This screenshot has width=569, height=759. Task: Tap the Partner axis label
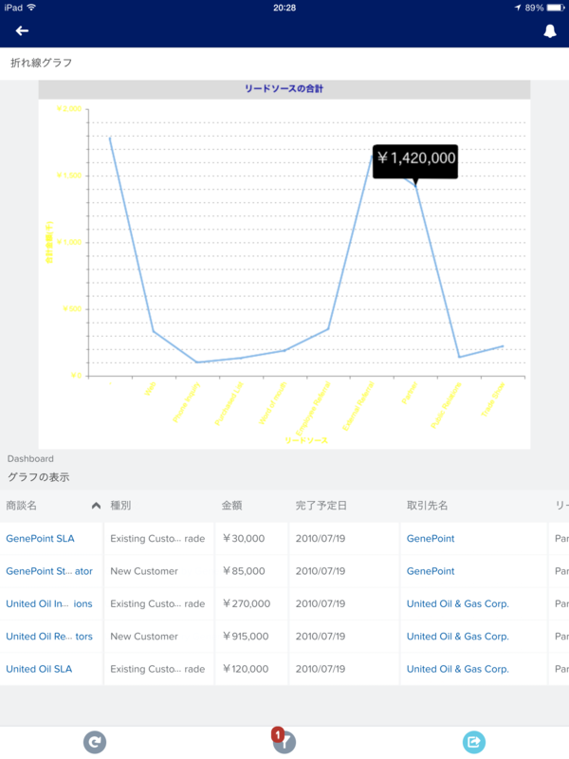click(x=409, y=393)
